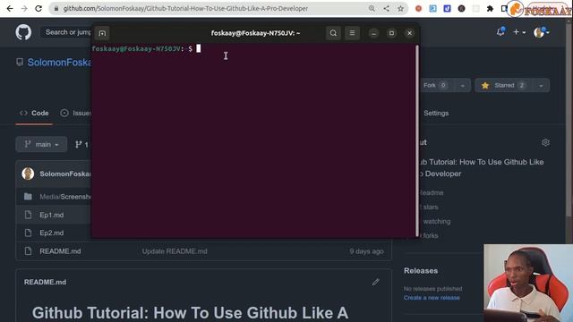Go forward using the browser forward arrow
Image resolution: width=573 pixels, height=322 pixels.
click(24, 8)
